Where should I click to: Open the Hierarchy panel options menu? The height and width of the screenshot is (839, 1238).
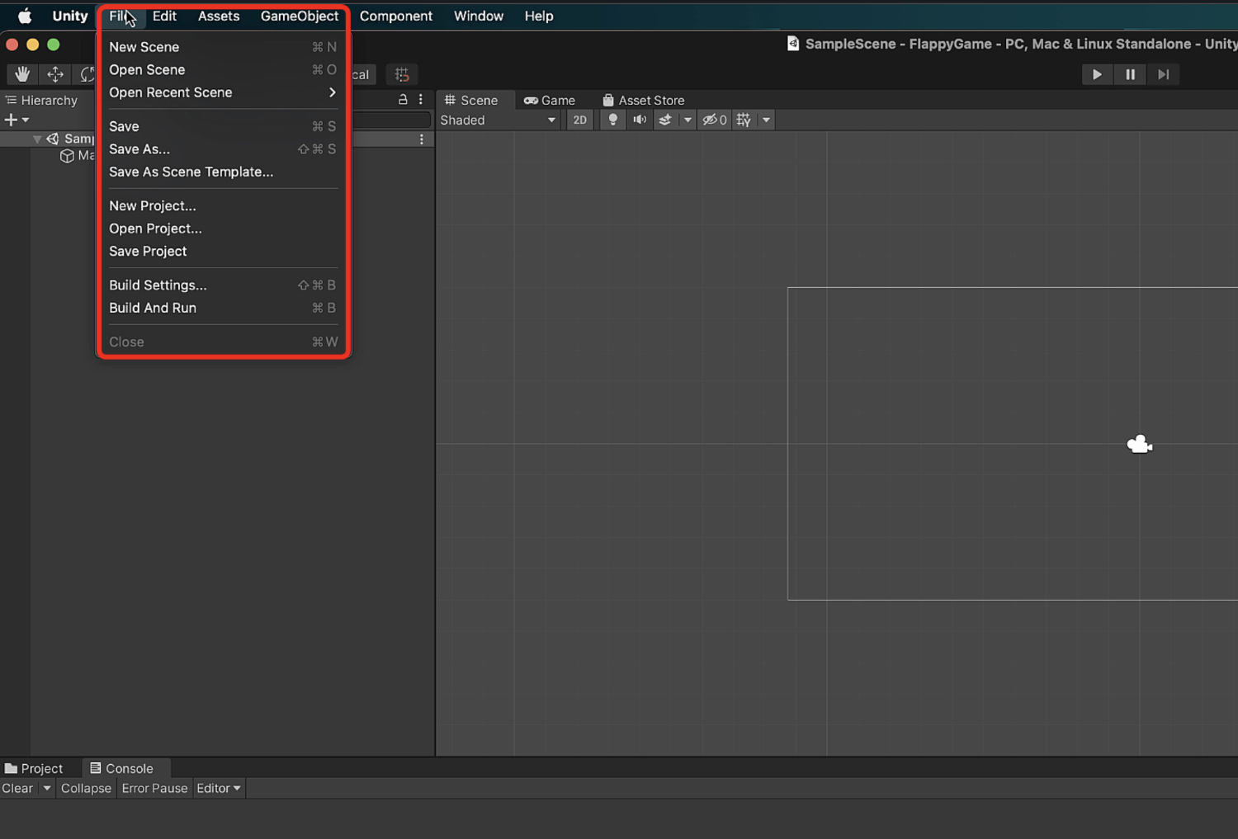tap(421, 100)
